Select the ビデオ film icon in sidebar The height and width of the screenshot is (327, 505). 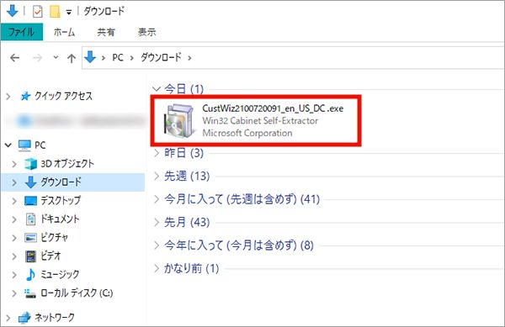(x=30, y=256)
